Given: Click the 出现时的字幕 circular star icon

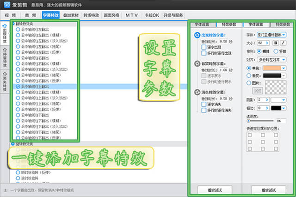Looking at the screenshot, I should (197, 35).
